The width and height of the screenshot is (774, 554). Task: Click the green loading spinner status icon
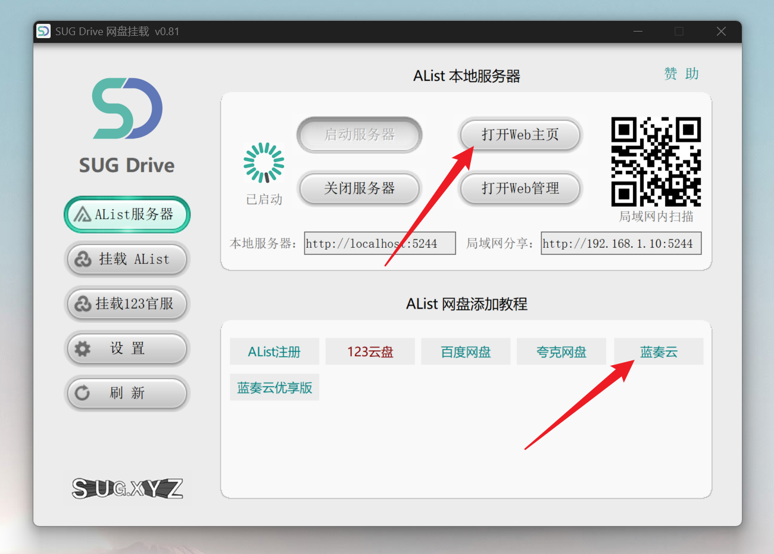[x=264, y=163]
